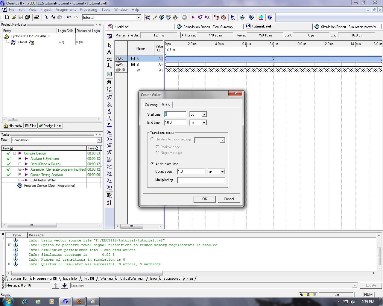Expand signal A in the waveform list
The image size is (383, 306).
click(133, 59)
